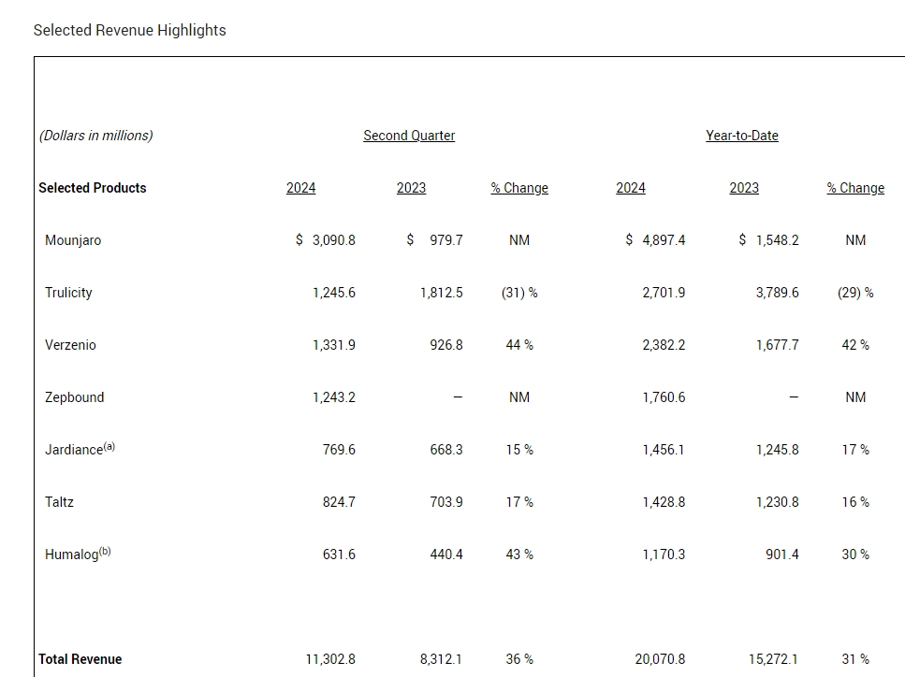The image size is (905, 677).
Task: Select Trulicity value 1,812.5
Action: 442,293
